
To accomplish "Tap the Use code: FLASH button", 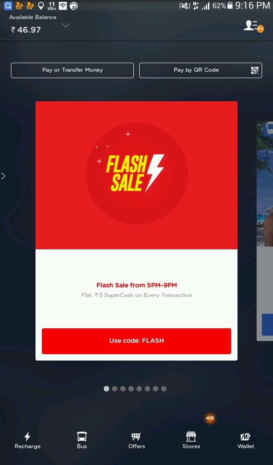I will tap(136, 341).
